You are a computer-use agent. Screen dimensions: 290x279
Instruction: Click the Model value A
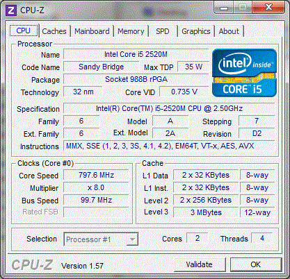tap(170, 121)
